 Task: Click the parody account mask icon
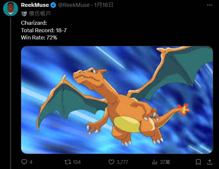tap(24, 14)
